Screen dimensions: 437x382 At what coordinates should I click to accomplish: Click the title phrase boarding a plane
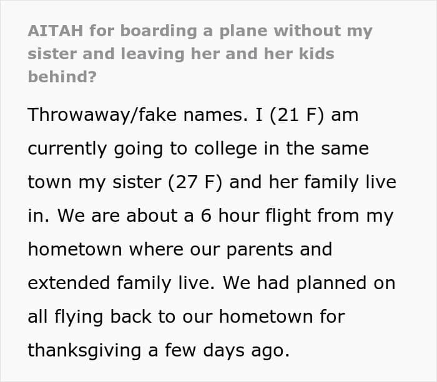point(167,31)
